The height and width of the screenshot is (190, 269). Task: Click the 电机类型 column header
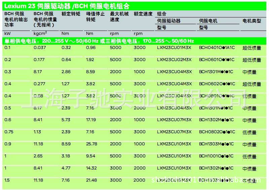point(252,21)
